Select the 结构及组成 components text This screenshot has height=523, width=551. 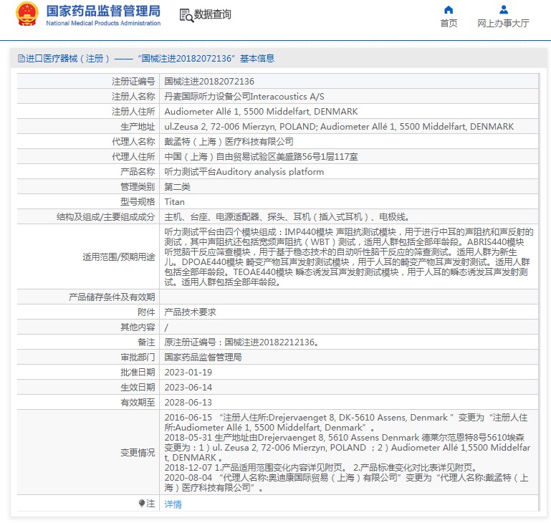[x=287, y=217]
